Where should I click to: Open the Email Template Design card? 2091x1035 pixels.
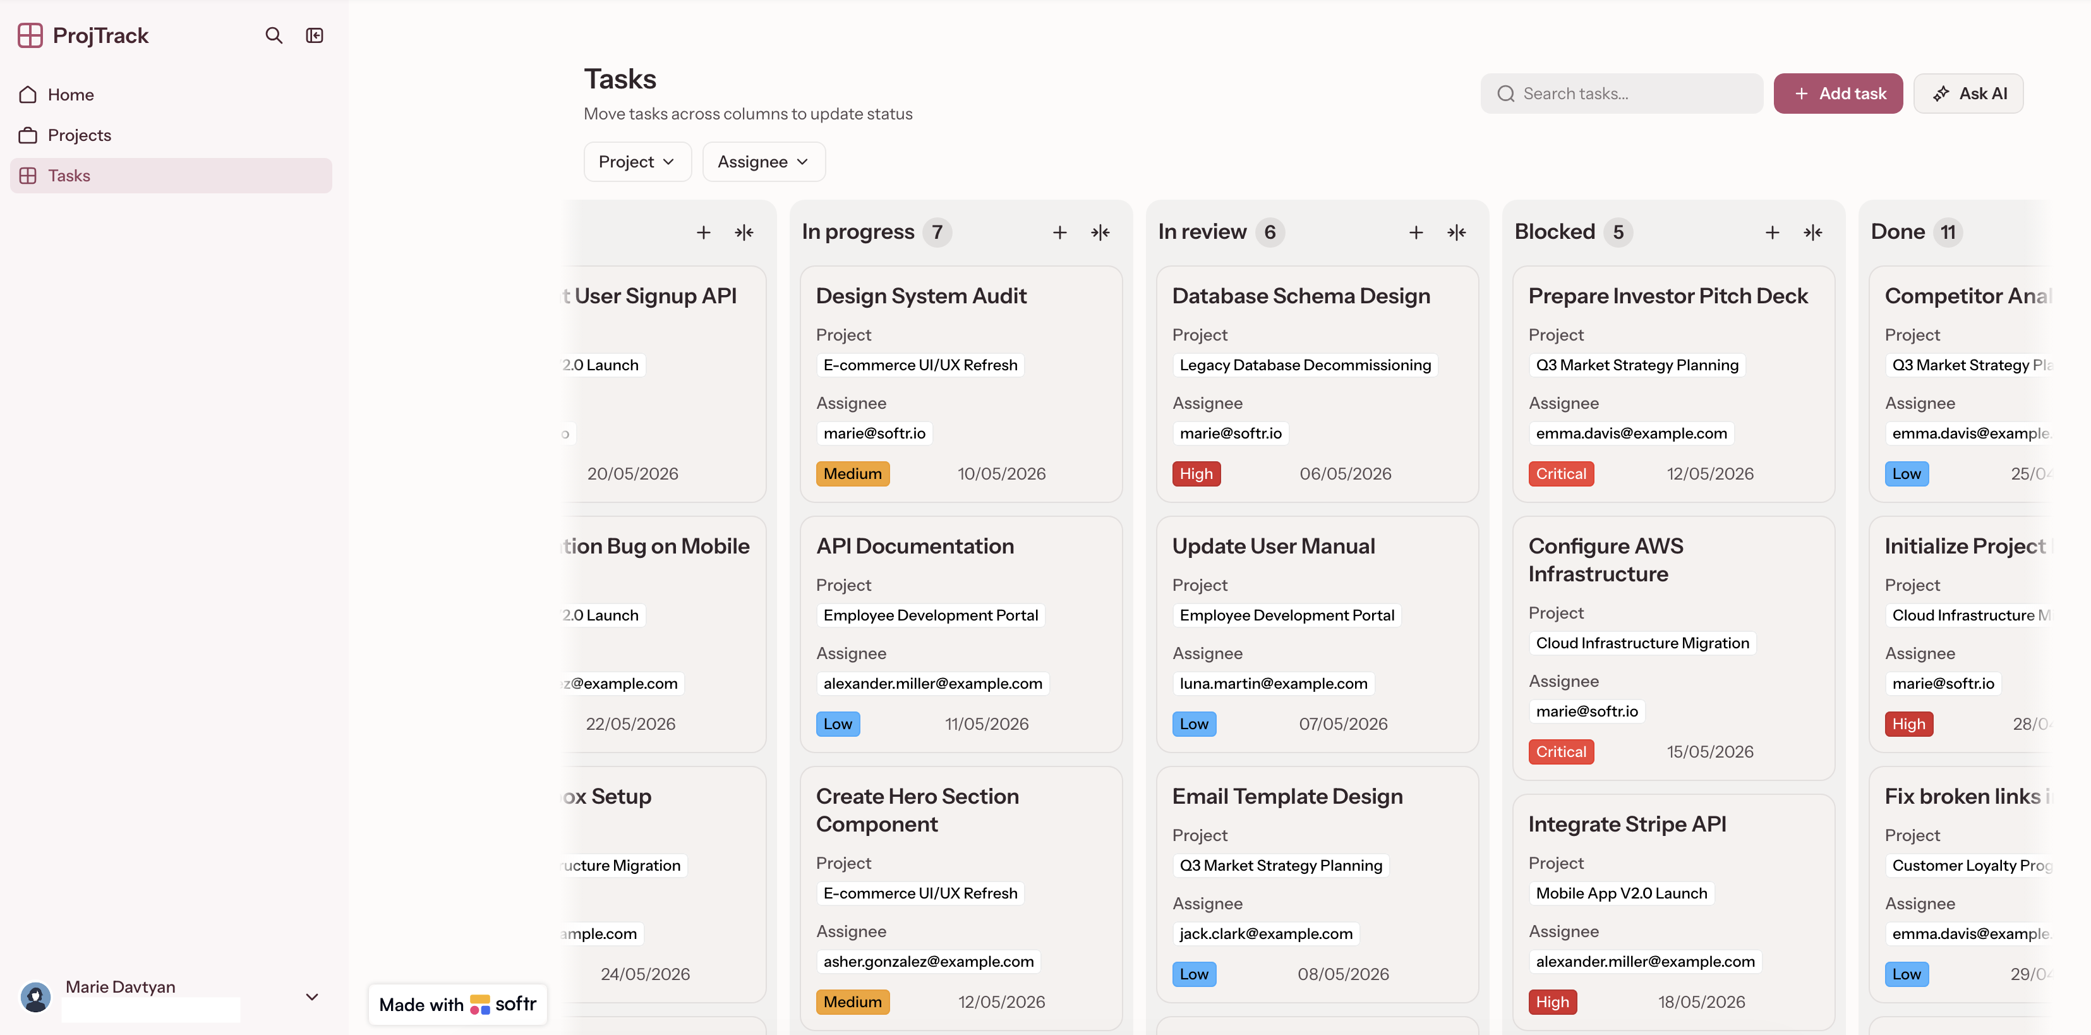(x=1317, y=884)
